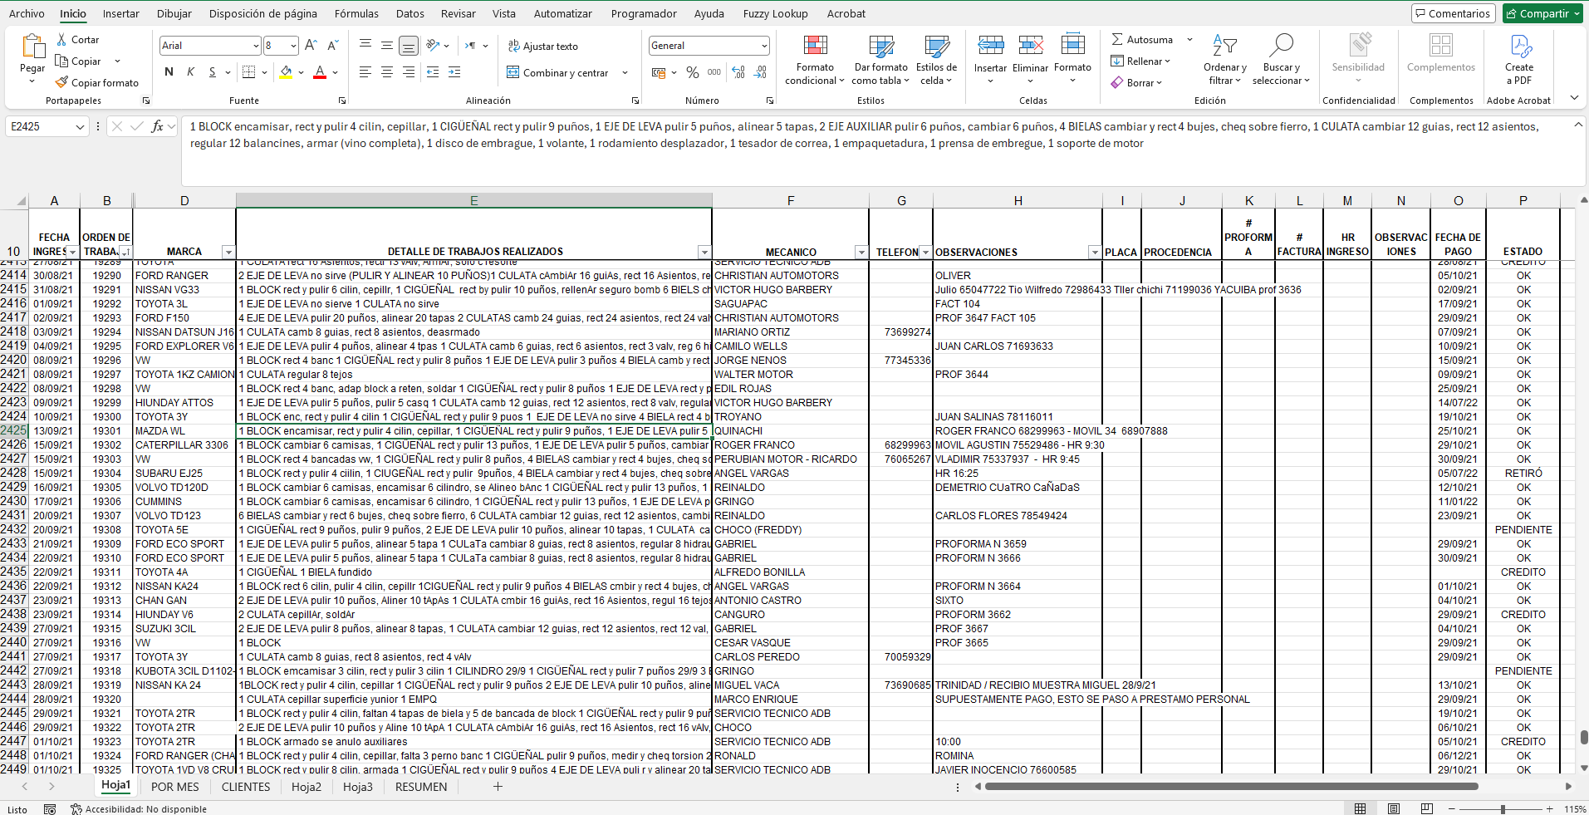Click decrease decimals icon
Image resolution: width=1589 pixels, height=815 pixels.
[760, 72]
